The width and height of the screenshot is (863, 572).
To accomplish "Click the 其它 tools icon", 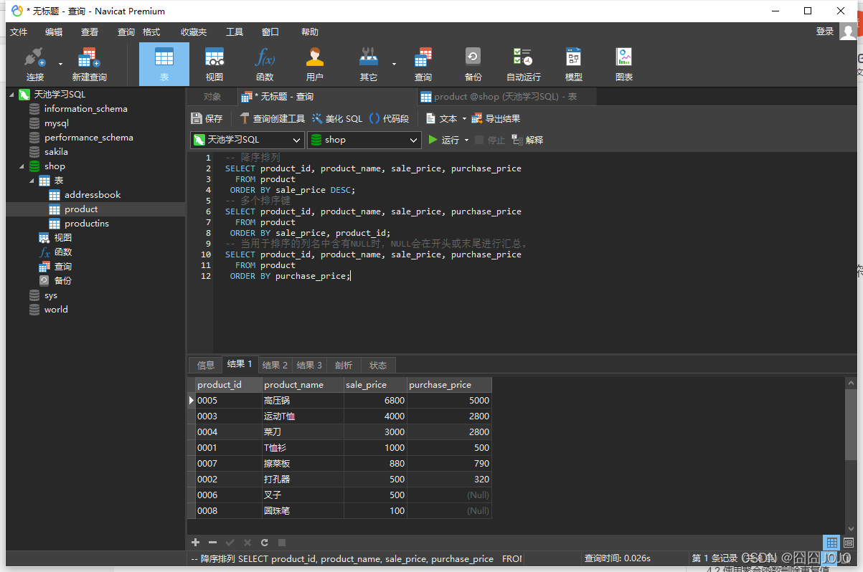I will tap(369, 64).
